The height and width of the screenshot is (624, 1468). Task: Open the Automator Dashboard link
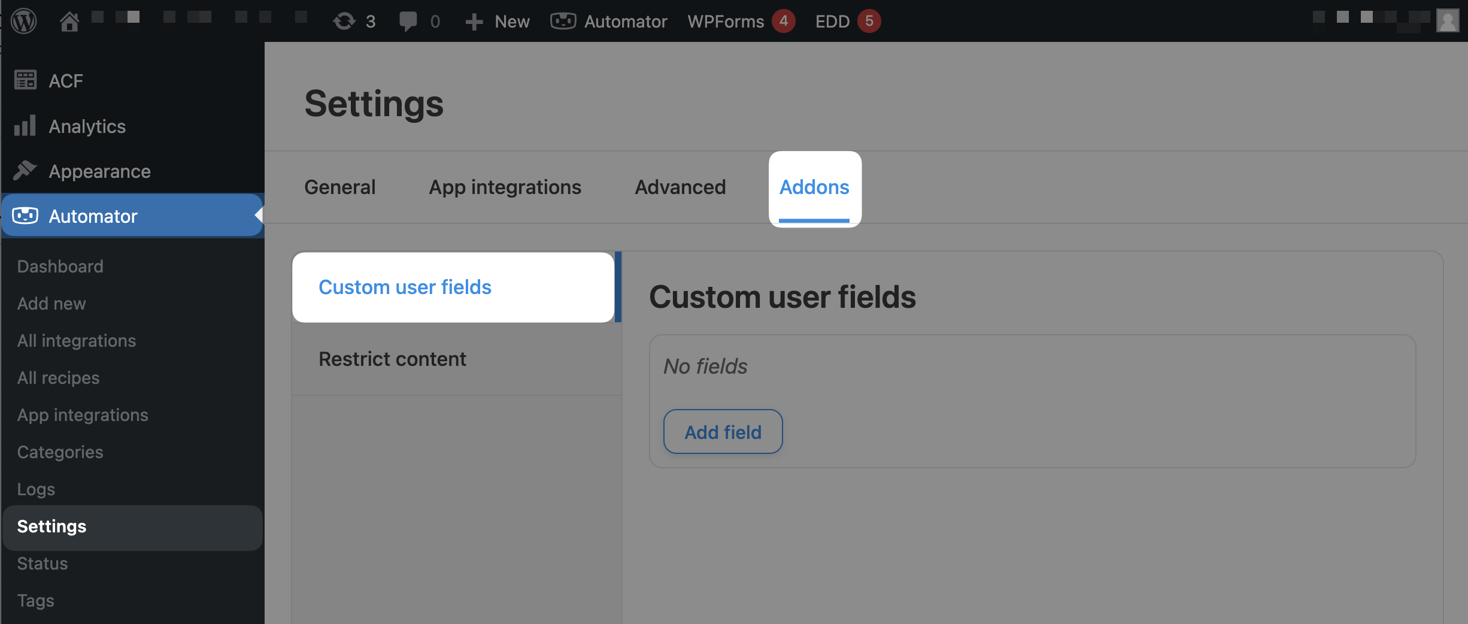click(60, 266)
